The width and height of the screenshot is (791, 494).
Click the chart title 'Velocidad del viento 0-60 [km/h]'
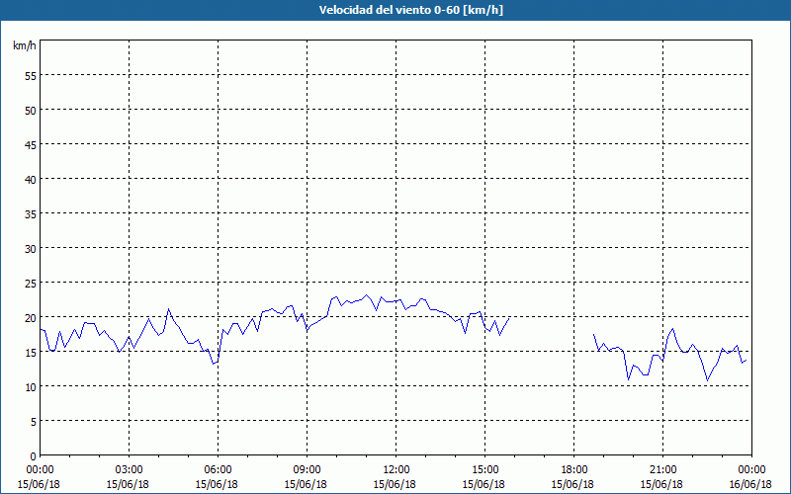(411, 10)
